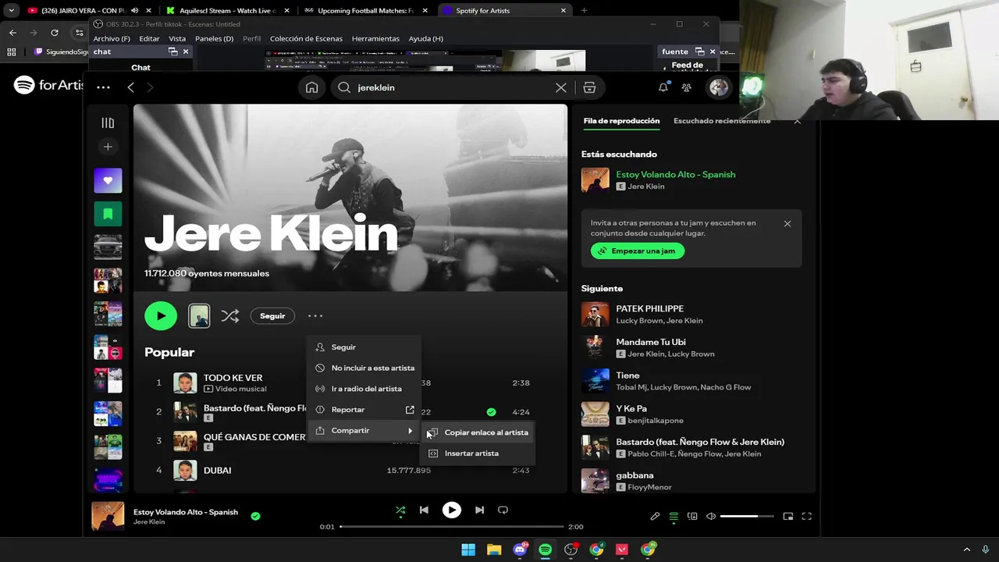Dismiss the jam invitation banner

pyautogui.click(x=787, y=224)
